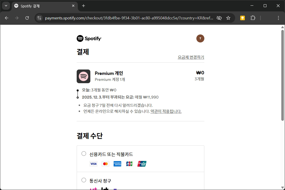Open the tab search dropdown arrow

coord(6,6)
